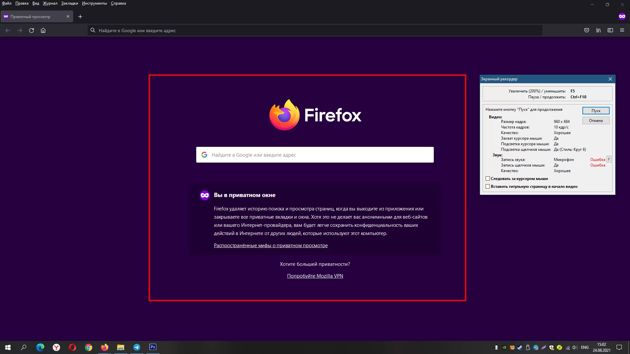
Task: Close the Приватный просмотр tab
Action: pos(68,16)
